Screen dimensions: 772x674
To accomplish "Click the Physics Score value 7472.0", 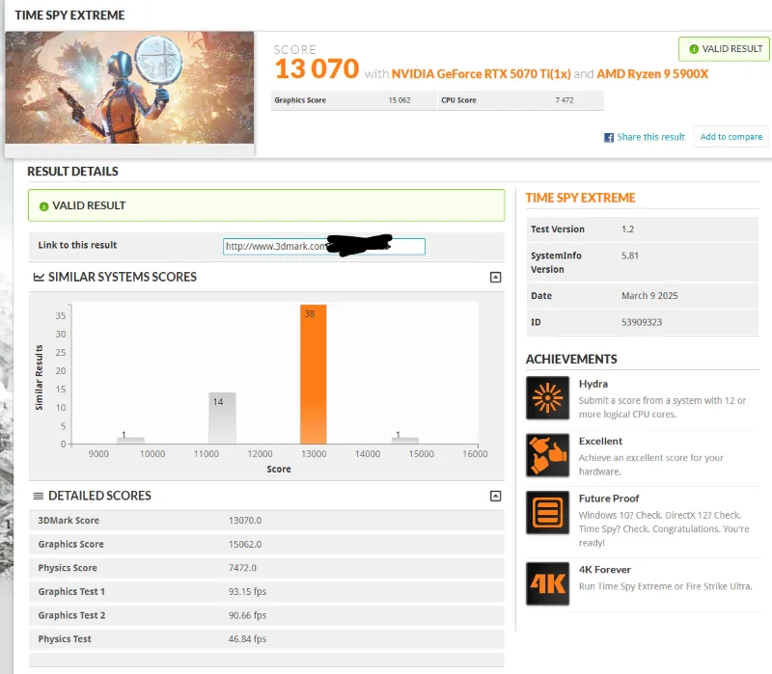I will tap(242, 568).
